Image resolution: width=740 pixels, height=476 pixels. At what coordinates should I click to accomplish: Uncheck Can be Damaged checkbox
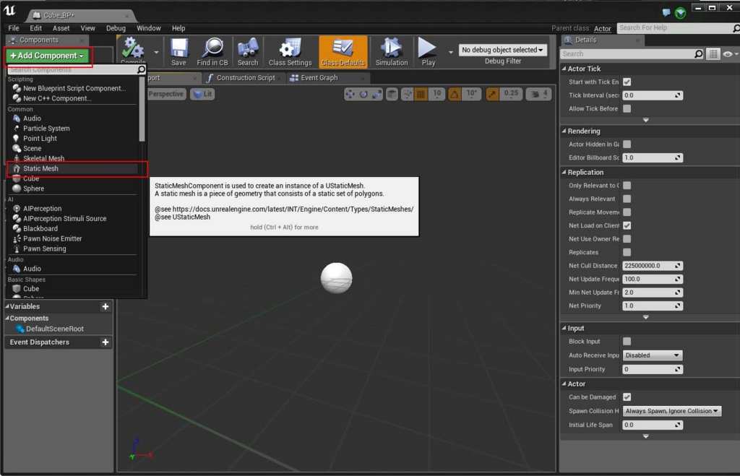pyautogui.click(x=627, y=397)
